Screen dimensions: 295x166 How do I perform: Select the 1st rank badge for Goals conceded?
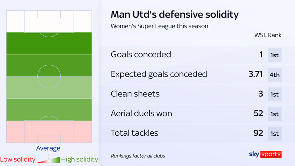(x=275, y=55)
